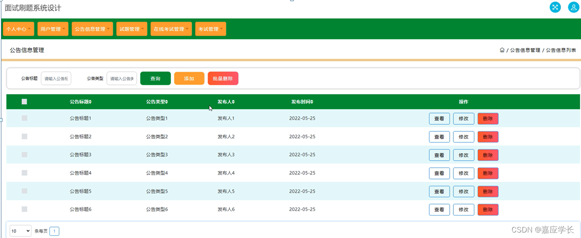View 公告标题3 with 查看 button

tap(439, 155)
